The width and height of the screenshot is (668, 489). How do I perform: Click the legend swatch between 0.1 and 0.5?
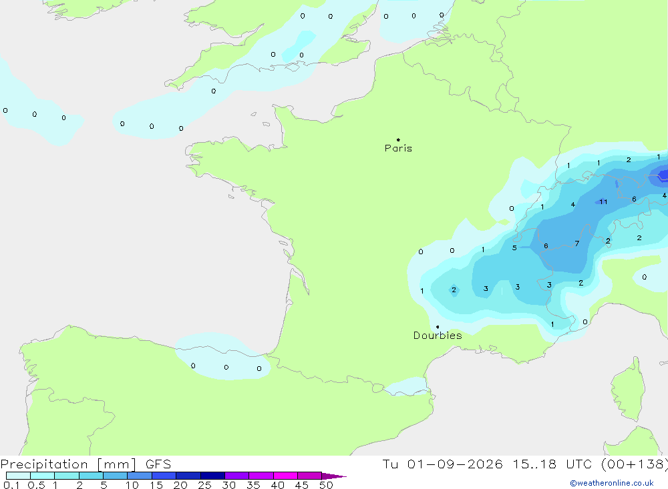[18, 476]
